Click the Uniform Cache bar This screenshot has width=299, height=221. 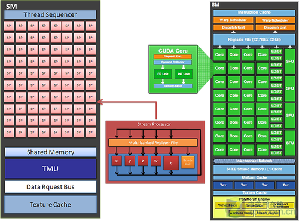point(254,177)
